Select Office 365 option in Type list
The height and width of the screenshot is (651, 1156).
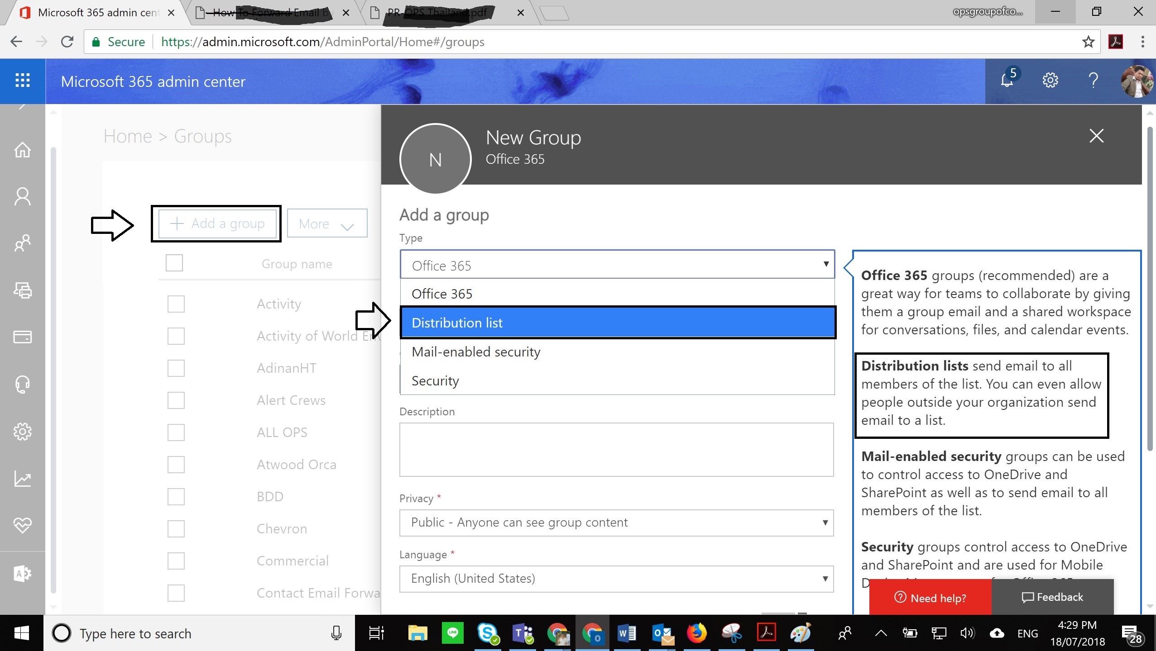(617, 294)
